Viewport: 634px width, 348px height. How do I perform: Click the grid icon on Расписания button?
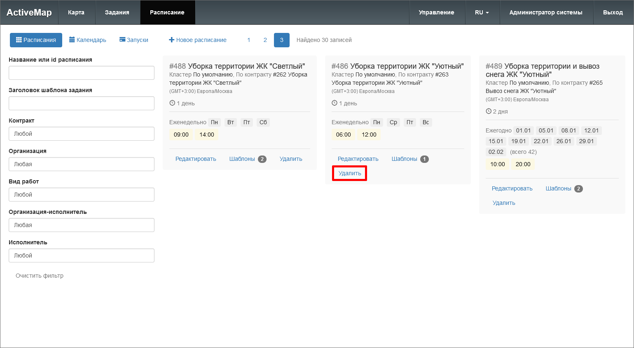(x=19, y=40)
